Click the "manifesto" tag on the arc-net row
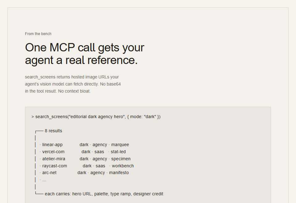This screenshot has width=296, height=203. (119, 173)
